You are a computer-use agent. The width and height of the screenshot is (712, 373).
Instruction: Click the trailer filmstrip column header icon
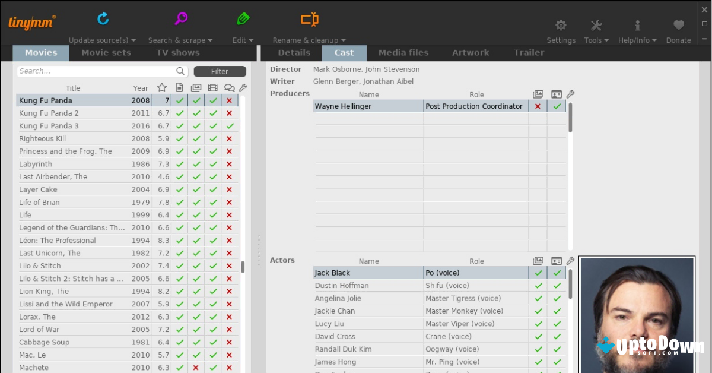[212, 87]
